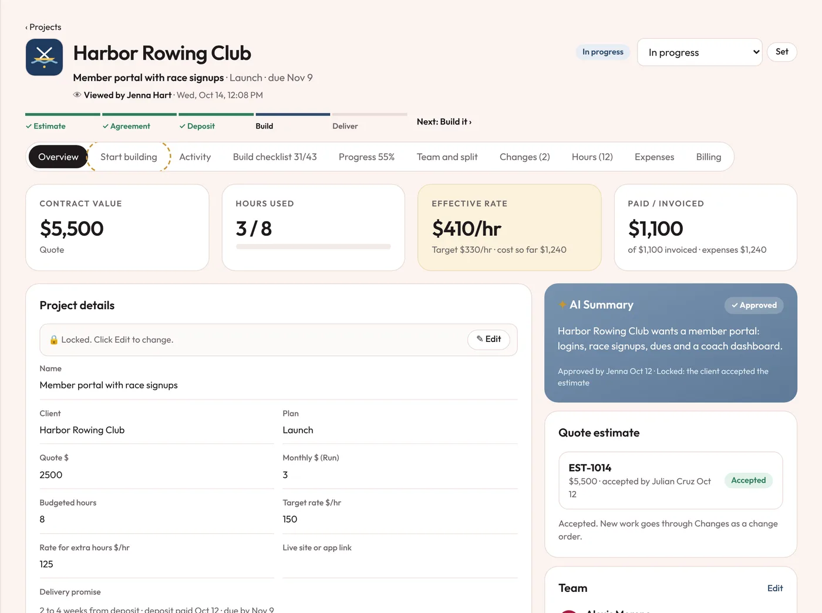Screen dimensions: 822x613
Task: Open the EST-1014 quote estimate card
Action: pyautogui.click(x=671, y=480)
